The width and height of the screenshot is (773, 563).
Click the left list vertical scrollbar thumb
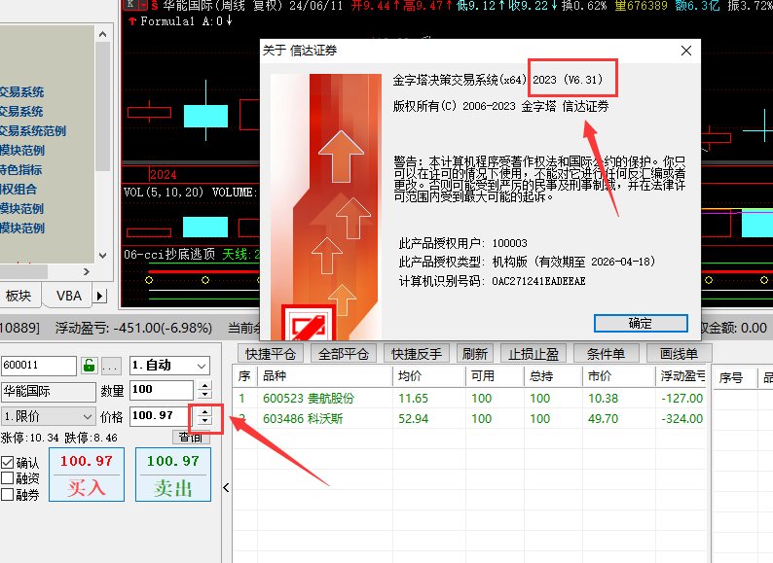102,106
